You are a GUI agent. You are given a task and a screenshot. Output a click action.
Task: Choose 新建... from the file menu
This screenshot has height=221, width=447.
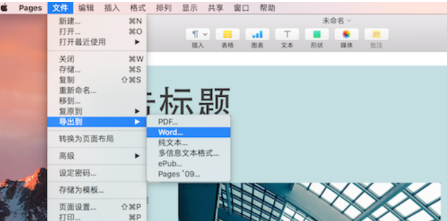(x=97, y=21)
